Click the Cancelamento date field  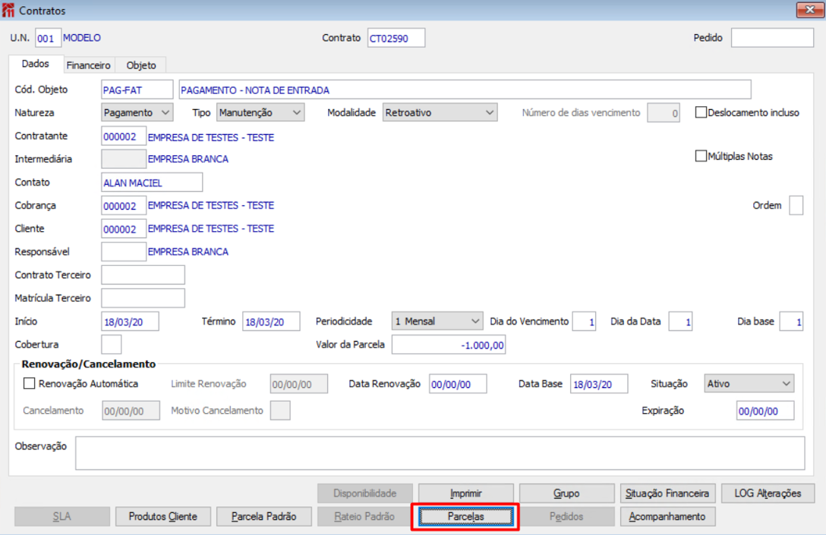pos(131,411)
